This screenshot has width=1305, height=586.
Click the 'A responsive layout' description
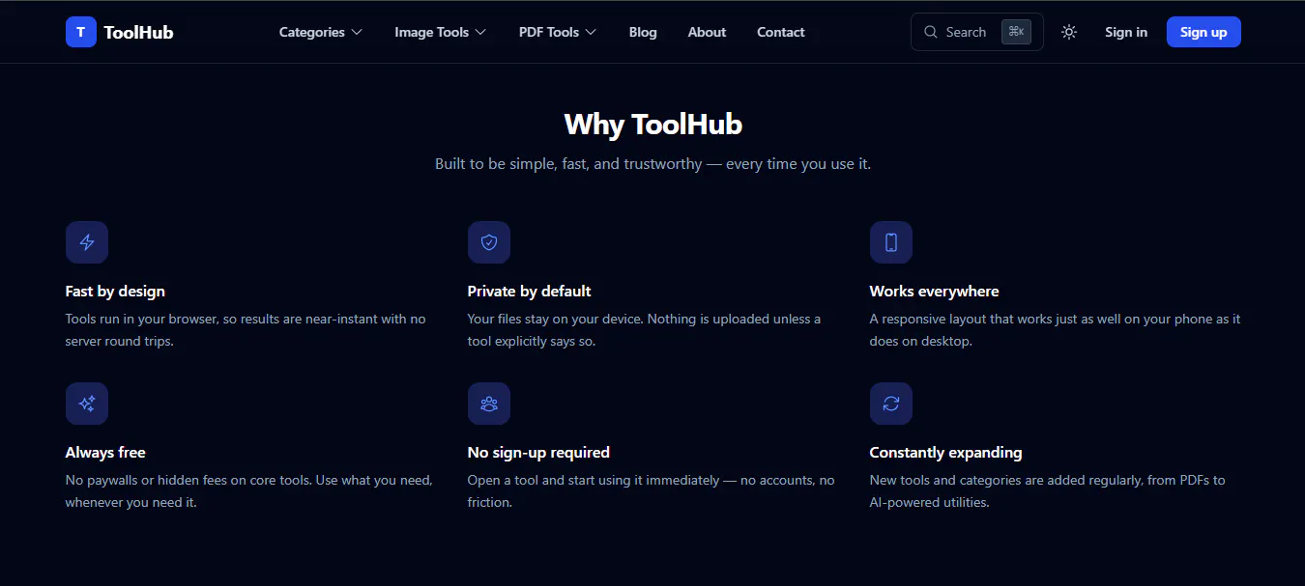pos(1055,330)
